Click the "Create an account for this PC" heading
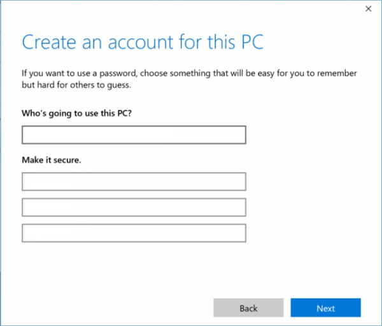This screenshot has height=326, width=382. click(143, 42)
